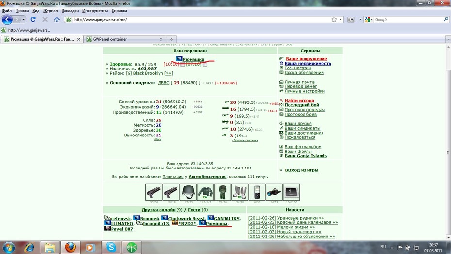Open the TB leg armor item
Screen dimensions: 451x254
240,192
